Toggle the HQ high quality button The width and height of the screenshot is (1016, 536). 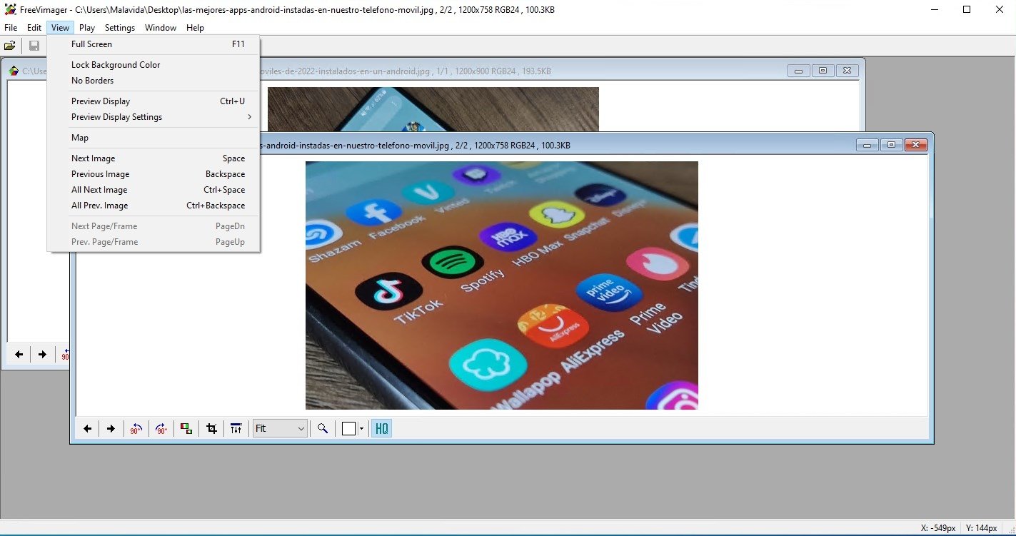tap(381, 428)
